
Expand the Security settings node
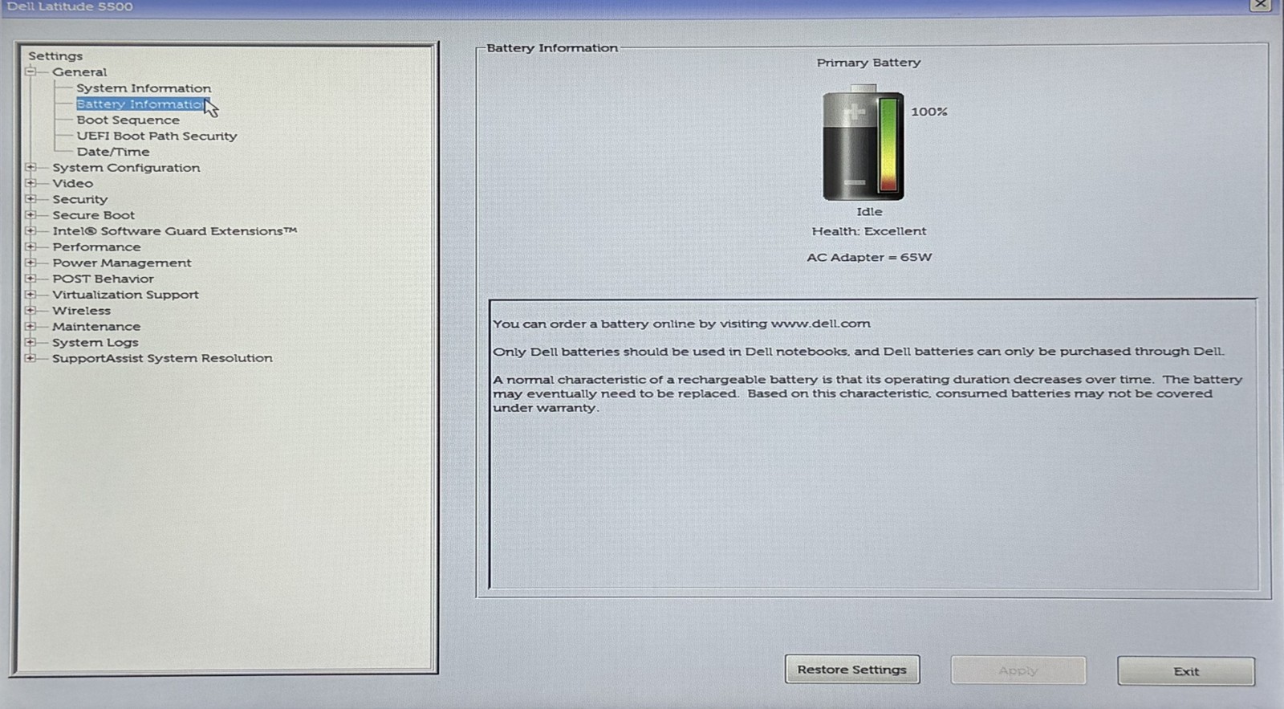click(30, 199)
